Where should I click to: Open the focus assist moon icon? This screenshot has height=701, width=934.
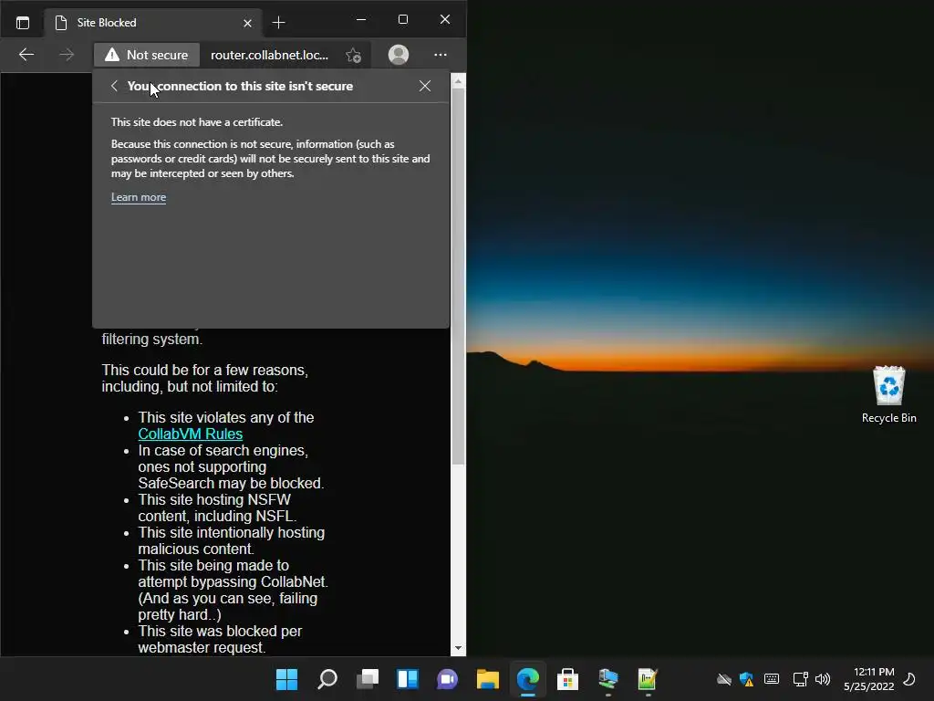pos(909,679)
